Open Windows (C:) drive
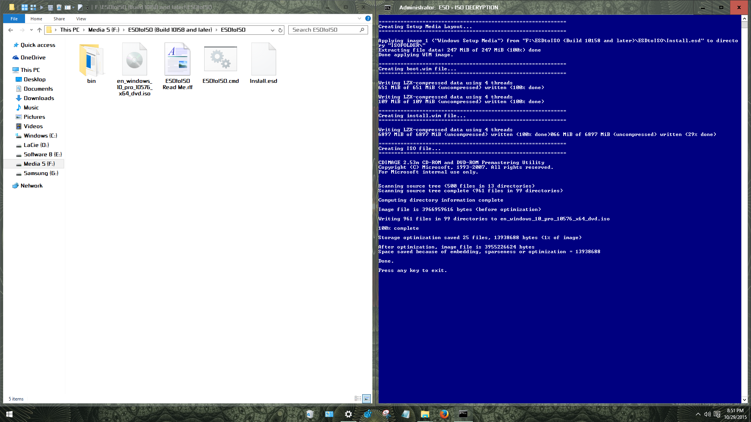Viewport: 751px width, 422px height. pos(36,136)
